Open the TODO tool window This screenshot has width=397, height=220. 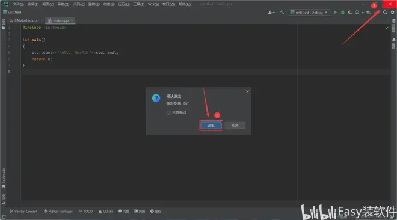click(86, 211)
